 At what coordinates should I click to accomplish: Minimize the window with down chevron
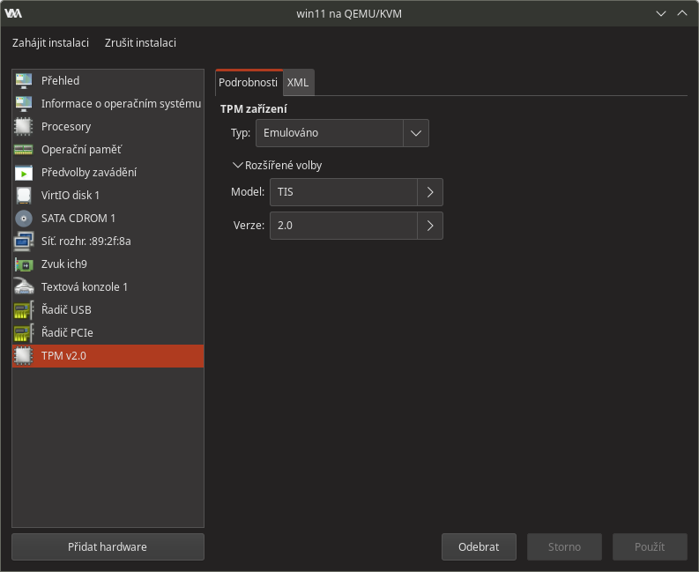[x=661, y=13]
